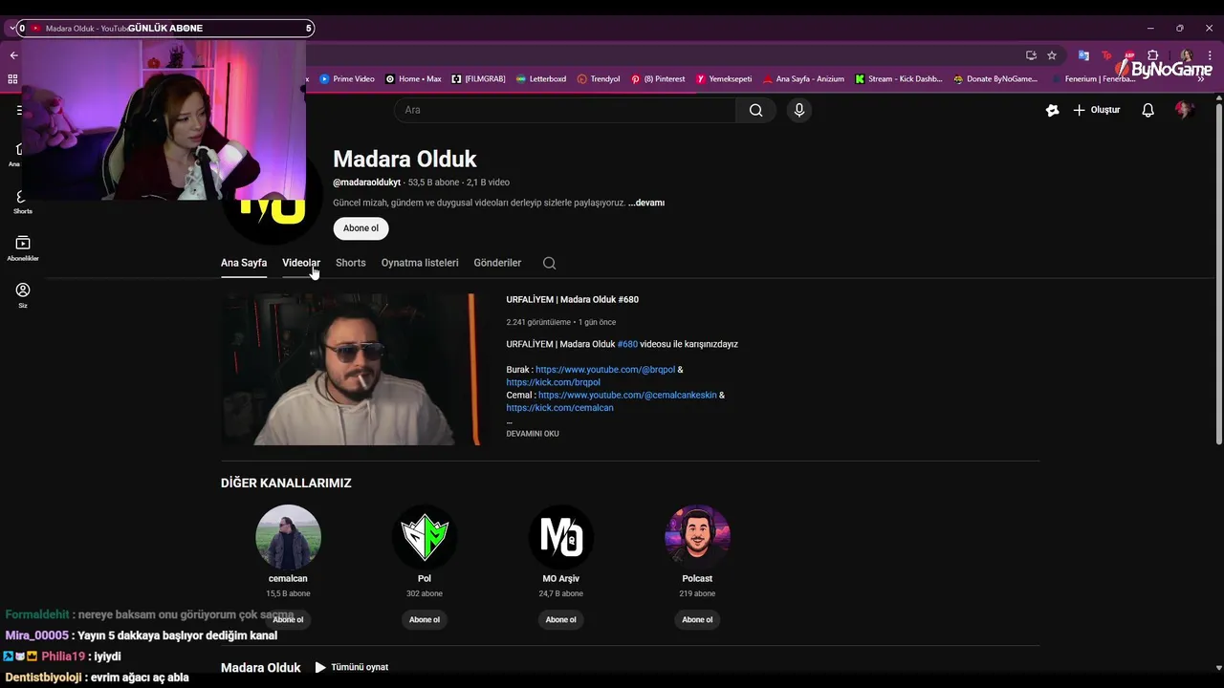Open the youtube.com/@brqpol link
The height and width of the screenshot is (688, 1224).
click(x=605, y=370)
